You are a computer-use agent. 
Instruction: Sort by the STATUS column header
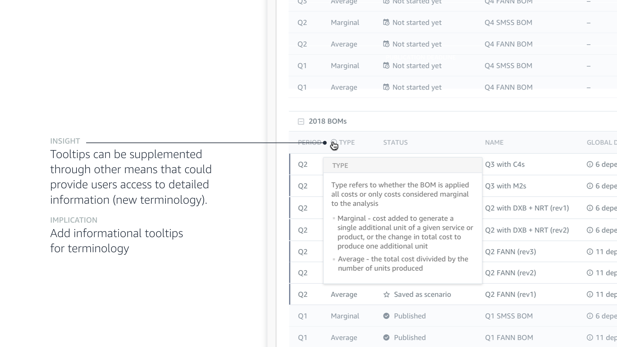(x=395, y=143)
